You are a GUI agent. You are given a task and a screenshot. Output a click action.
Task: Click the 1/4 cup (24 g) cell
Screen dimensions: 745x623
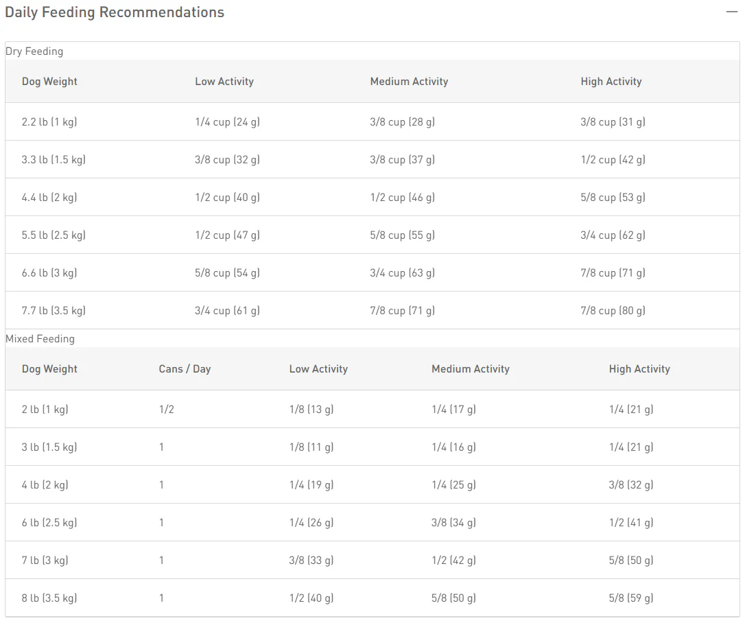pyautogui.click(x=227, y=121)
